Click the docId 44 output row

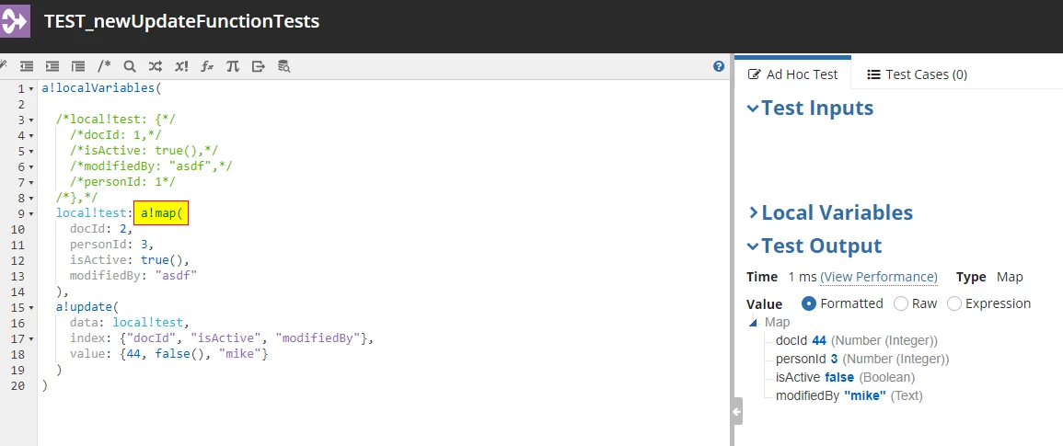[x=857, y=340]
